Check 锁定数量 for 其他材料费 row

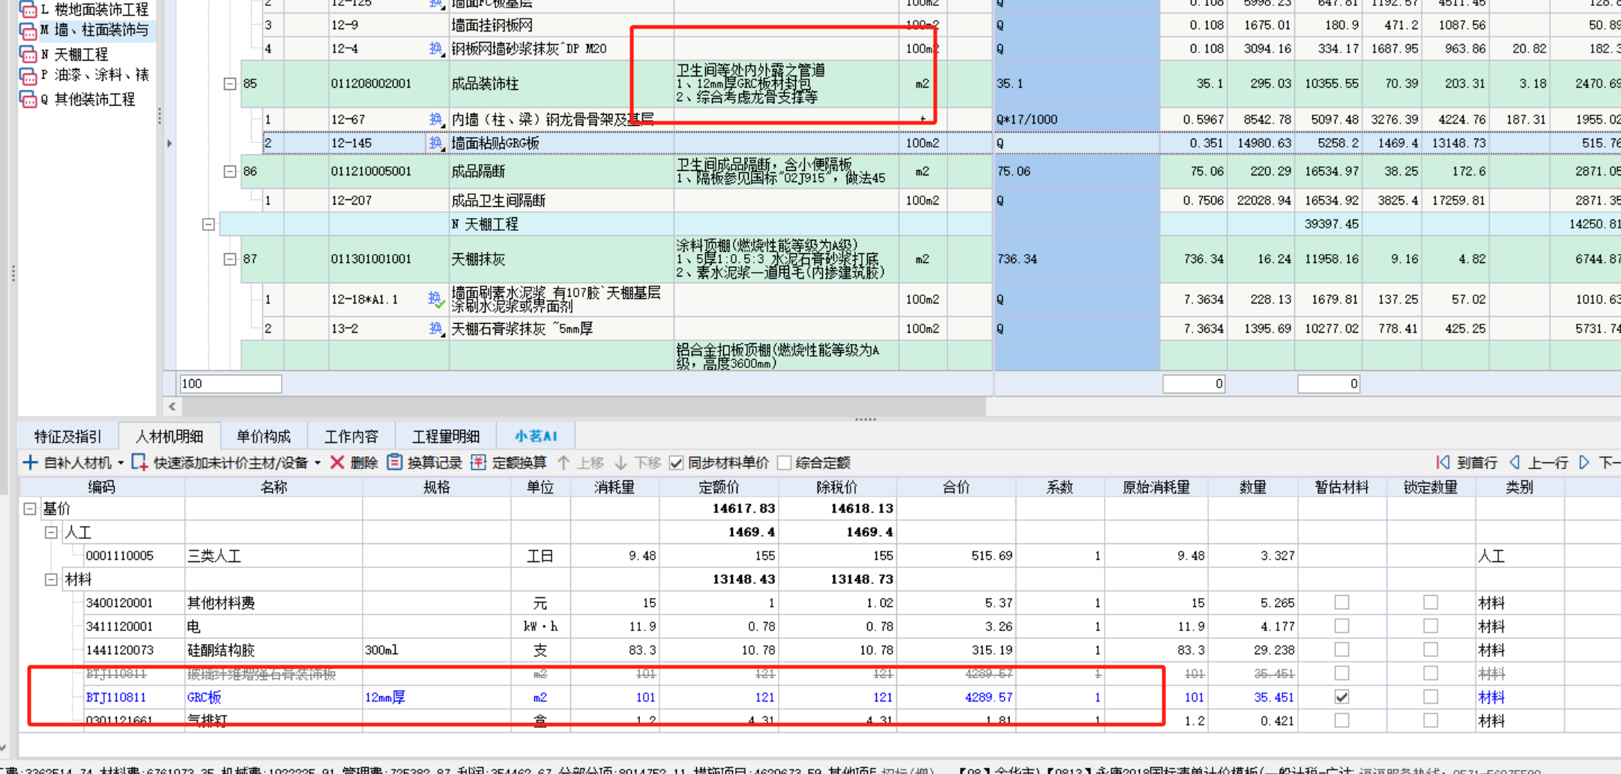[1431, 602]
